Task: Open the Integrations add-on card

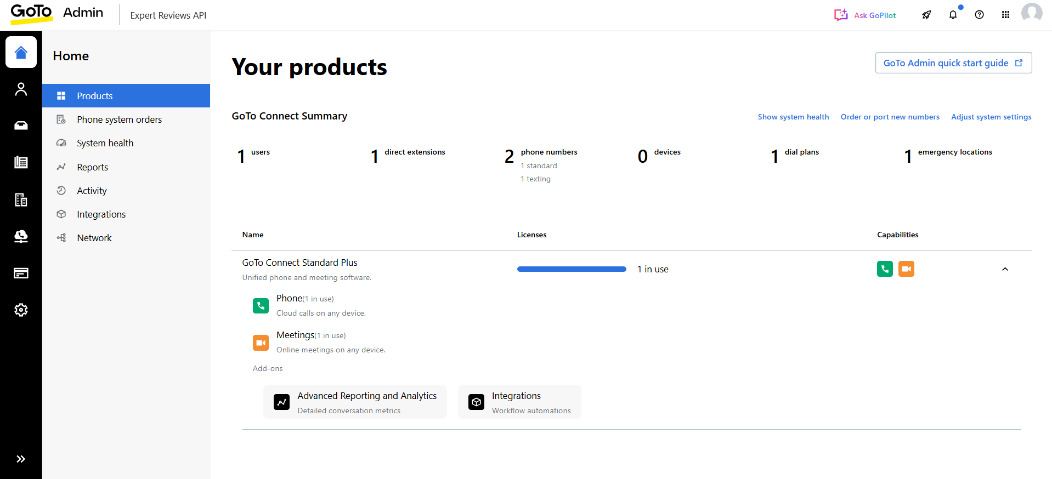Action: click(x=519, y=402)
